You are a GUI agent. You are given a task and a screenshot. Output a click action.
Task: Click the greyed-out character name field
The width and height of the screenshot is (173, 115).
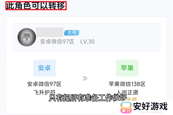pos(50,32)
